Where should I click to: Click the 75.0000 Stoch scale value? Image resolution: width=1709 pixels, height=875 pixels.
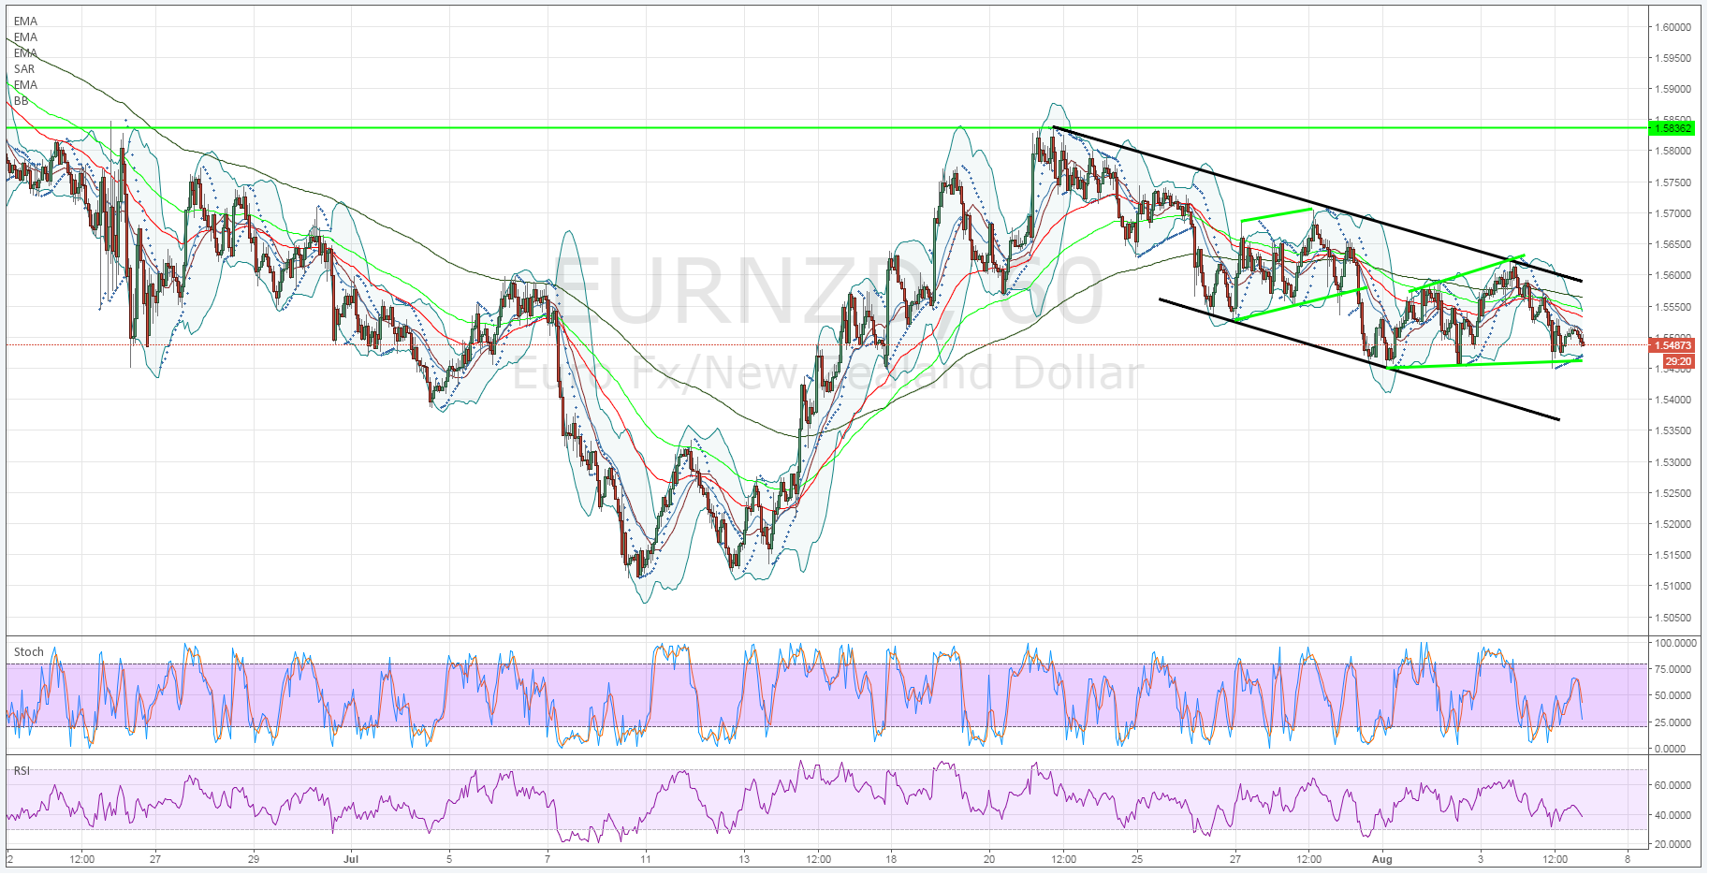1675,669
